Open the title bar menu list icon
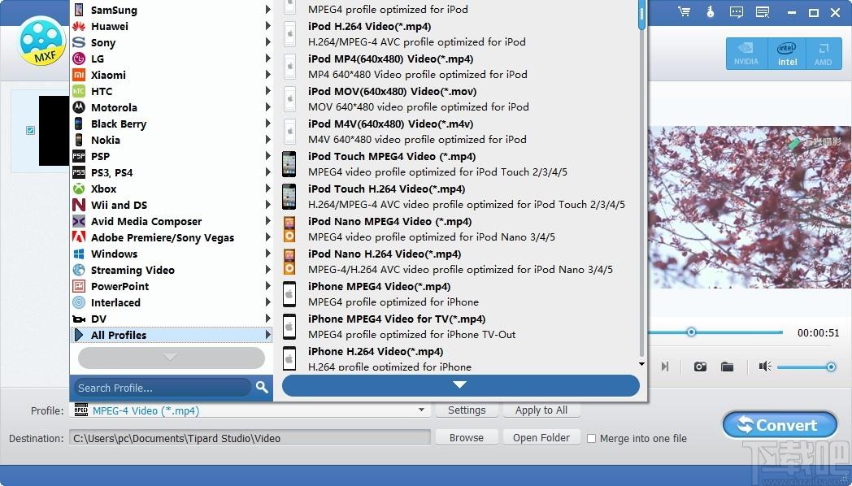This screenshot has width=852, height=486. [x=763, y=12]
